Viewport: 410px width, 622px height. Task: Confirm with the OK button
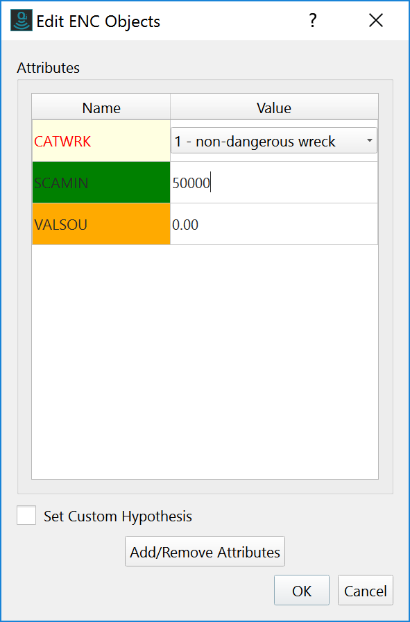pyautogui.click(x=302, y=590)
